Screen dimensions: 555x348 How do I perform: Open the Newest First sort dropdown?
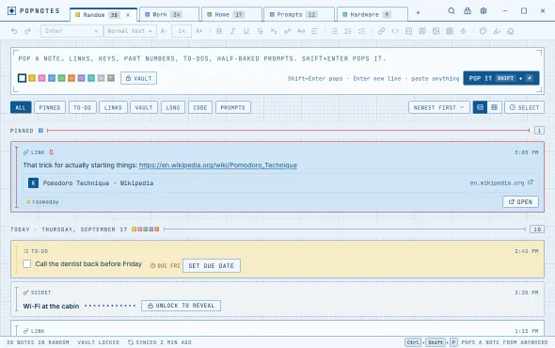pos(439,107)
